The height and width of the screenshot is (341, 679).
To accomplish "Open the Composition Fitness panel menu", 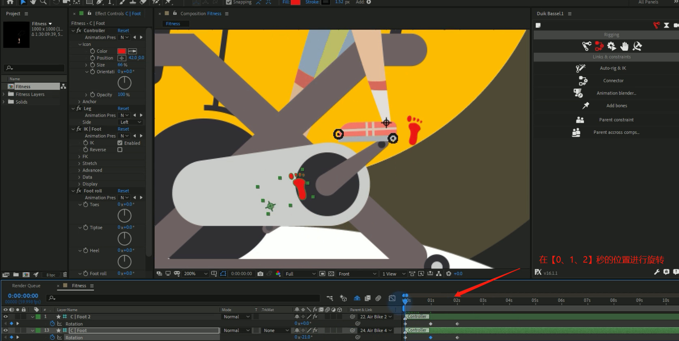I will (x=226, y=14).
